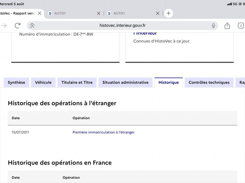Open the Synthèse tab
245x183 pixels.
(17, 82)
